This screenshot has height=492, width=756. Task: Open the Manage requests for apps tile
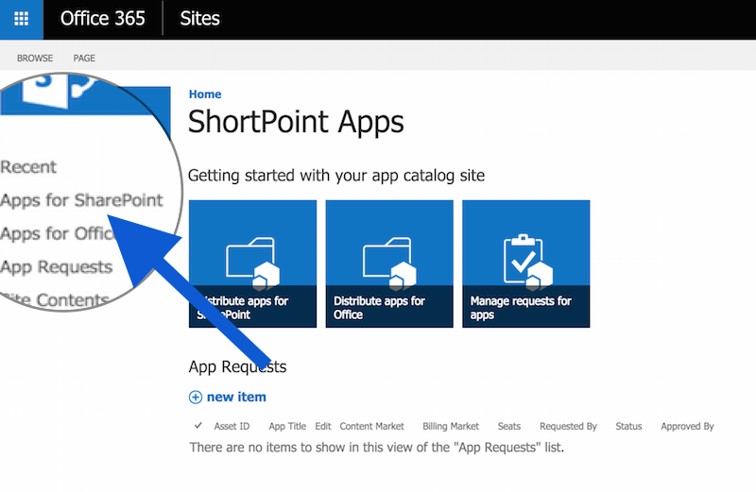tap(526, 263)
